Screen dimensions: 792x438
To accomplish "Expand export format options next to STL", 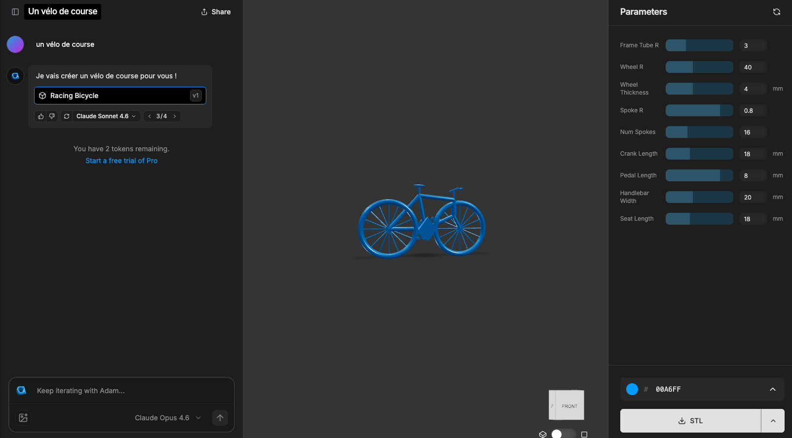I will click(x=773, y=421).
